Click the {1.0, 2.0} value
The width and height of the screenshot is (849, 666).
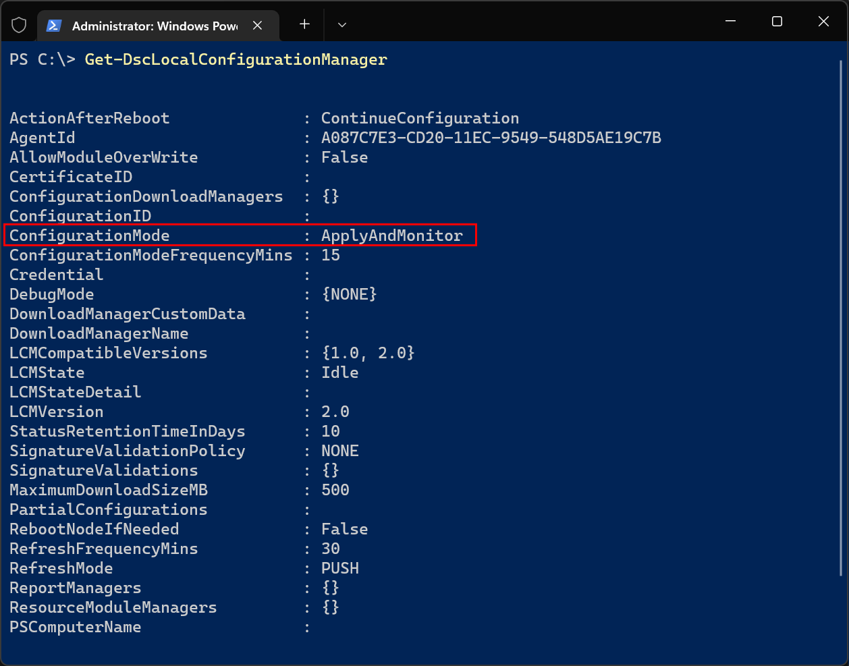tap(368, 353)
